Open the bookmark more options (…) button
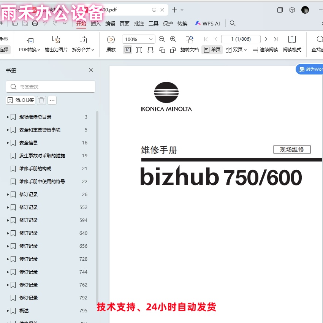The height and width of the screenshot is (323, 323). pos(52,100)
